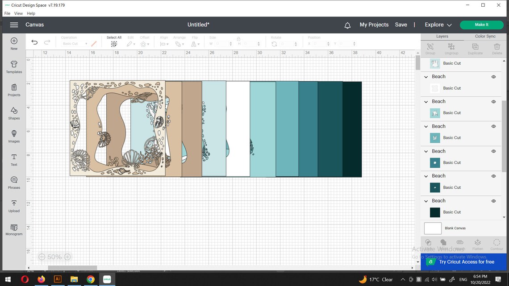
Task: Collapse the Beach group with the darkest swatch
Action: pyautogui.click(x=426, y=201)
